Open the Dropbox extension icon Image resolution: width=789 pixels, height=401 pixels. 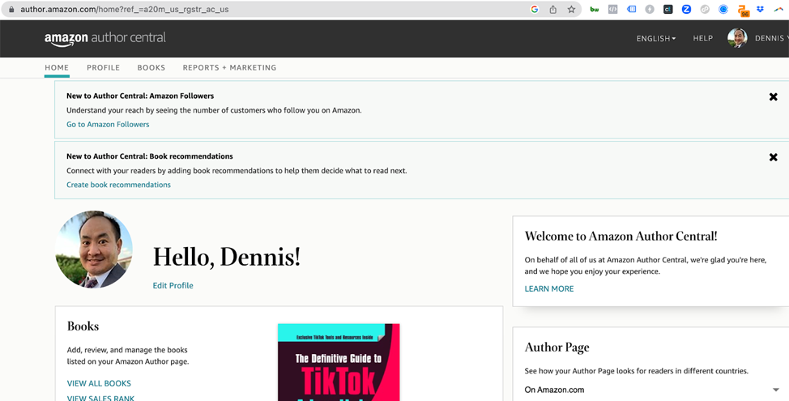point(761,9)
